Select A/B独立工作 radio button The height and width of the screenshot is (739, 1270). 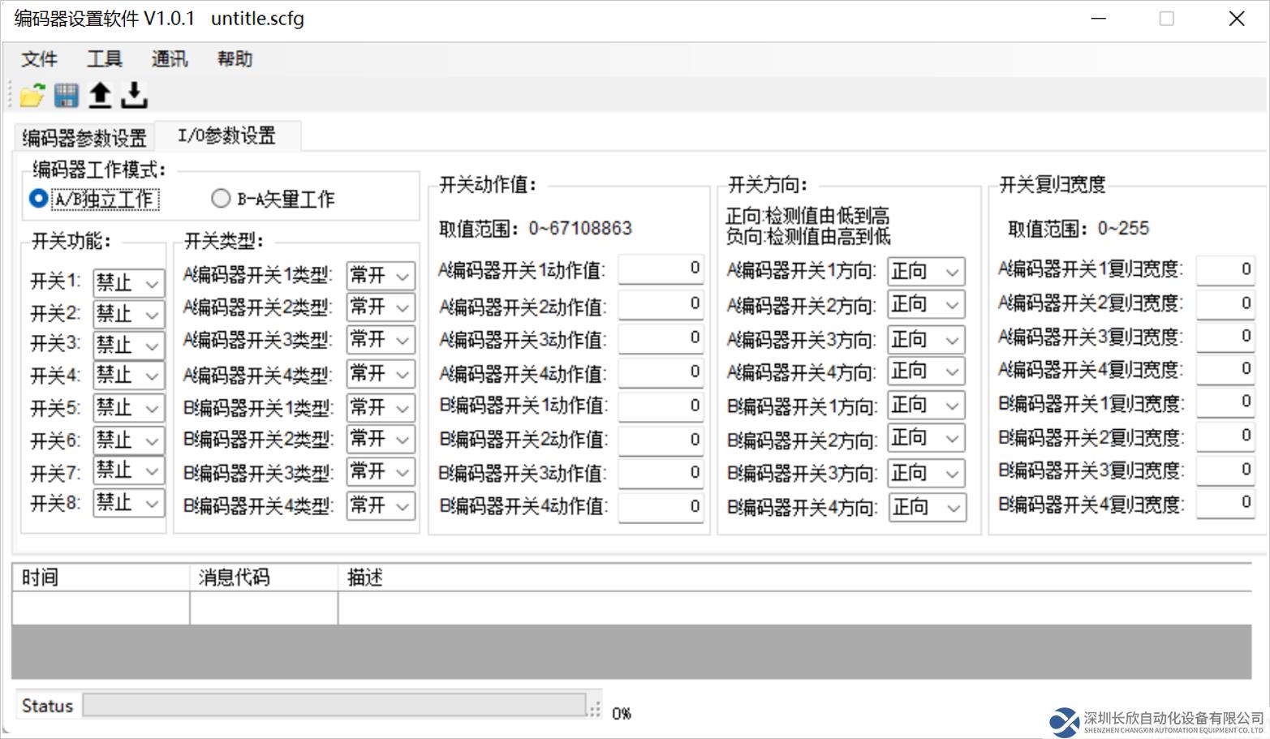pyautogui.click(x=38, y=198)
